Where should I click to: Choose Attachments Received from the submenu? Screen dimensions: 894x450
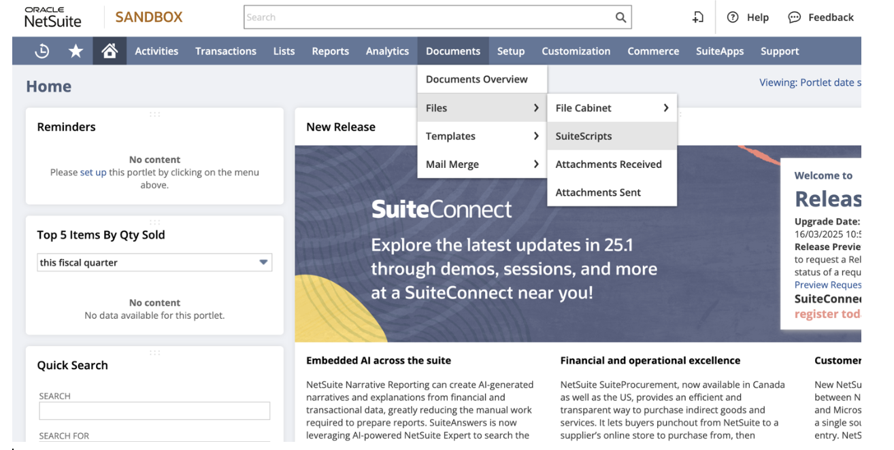pyautogui.click(x=612, y=164)
